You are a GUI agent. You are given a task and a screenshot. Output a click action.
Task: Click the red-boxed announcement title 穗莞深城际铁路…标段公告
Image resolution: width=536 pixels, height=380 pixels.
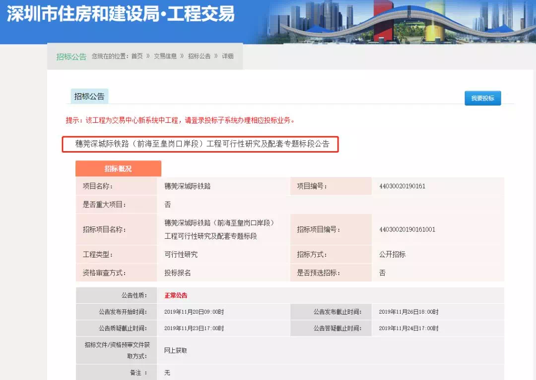tap(202, 144)
